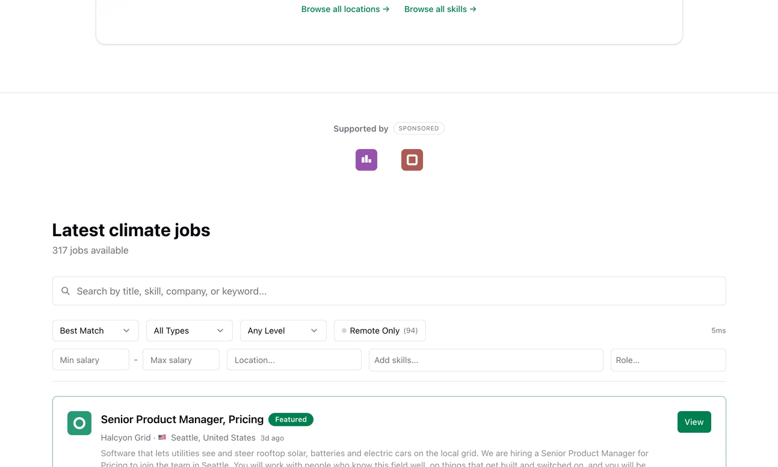Click the '3d ago' posting date
The height and width of the screenshot is (467, 778).
pos(272,438)
